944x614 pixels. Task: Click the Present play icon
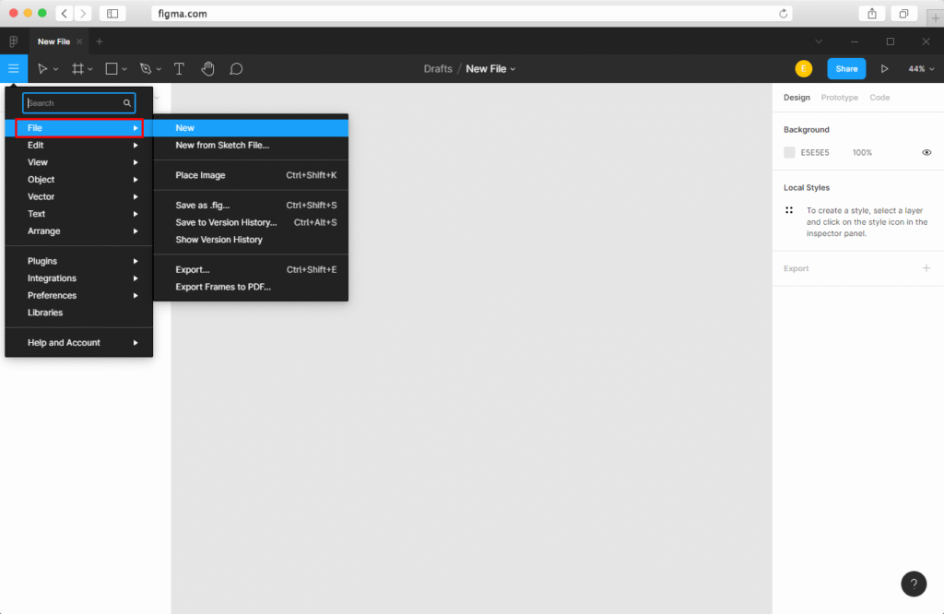pos(885,69)
